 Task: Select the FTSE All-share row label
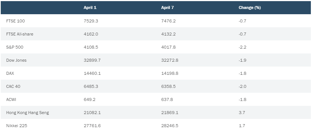tap(20, 34)
